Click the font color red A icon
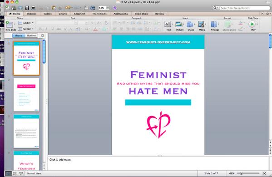The width and height of the screenshot is (272, 177). (95, 29)
